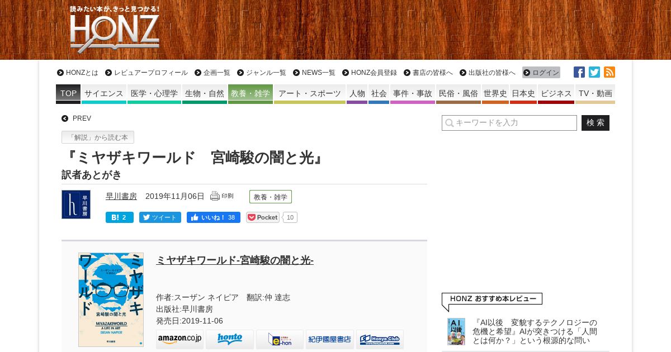Click the Hatena Bookmark B! button
The image size is (671, 352).
120,217
